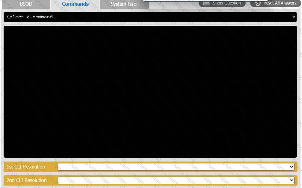Viewport: 302px width, 188px height.
Task: Click the chevron arrow of 1st CLI Resolution
Action: [x=291, y=167]
